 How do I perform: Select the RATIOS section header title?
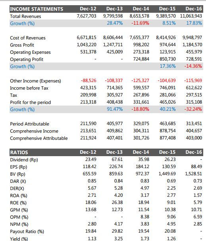coord(19,153)
